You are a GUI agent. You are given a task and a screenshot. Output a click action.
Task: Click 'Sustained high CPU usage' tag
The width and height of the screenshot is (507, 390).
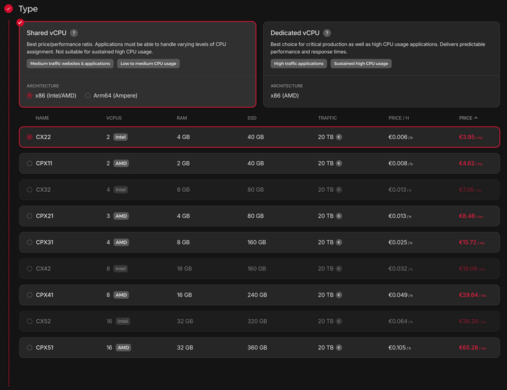361,64
